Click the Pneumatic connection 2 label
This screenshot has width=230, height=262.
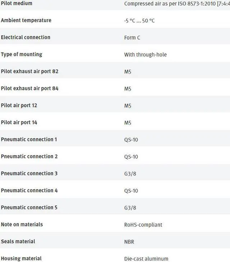tap(29, 157)
